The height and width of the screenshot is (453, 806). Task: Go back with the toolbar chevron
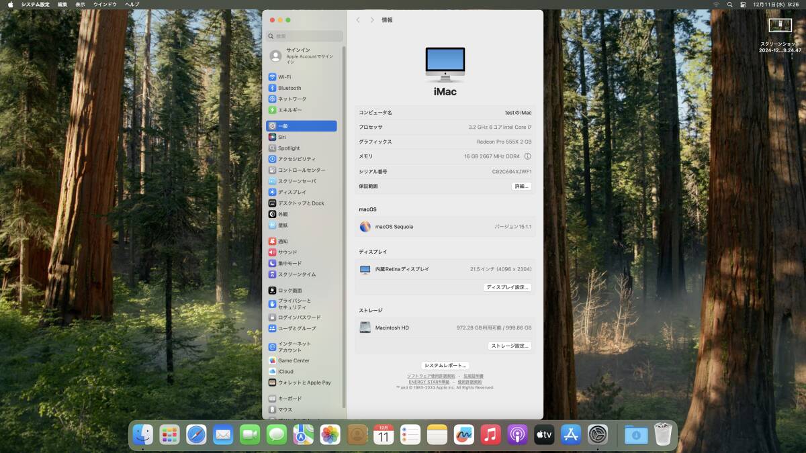pyautogui.click(x=358, y=20)
